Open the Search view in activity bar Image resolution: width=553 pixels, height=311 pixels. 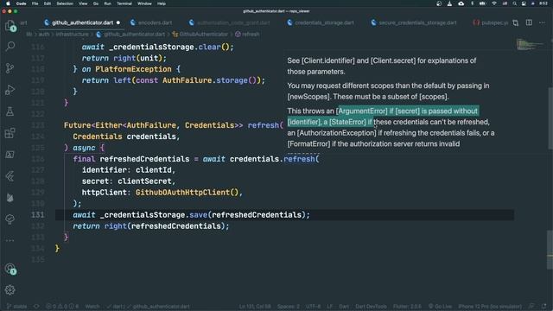10,46
